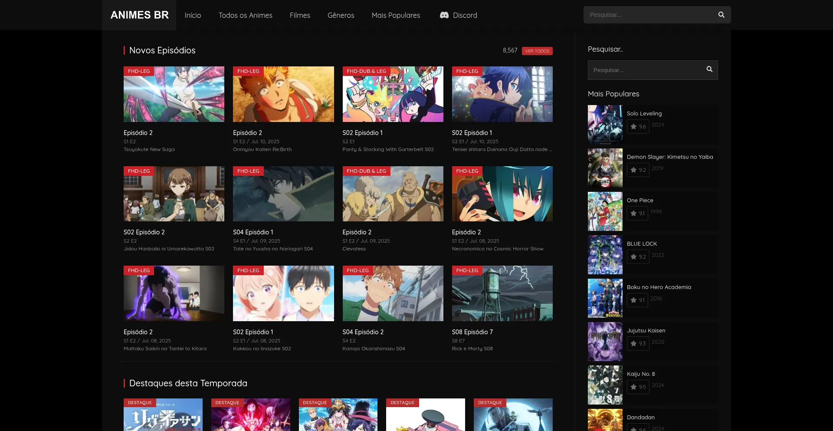Click the star icon beside Kaiju No. 8's rating
This screenshot has width=833, height=431.
pyautogui.click(x=633, y=387)
